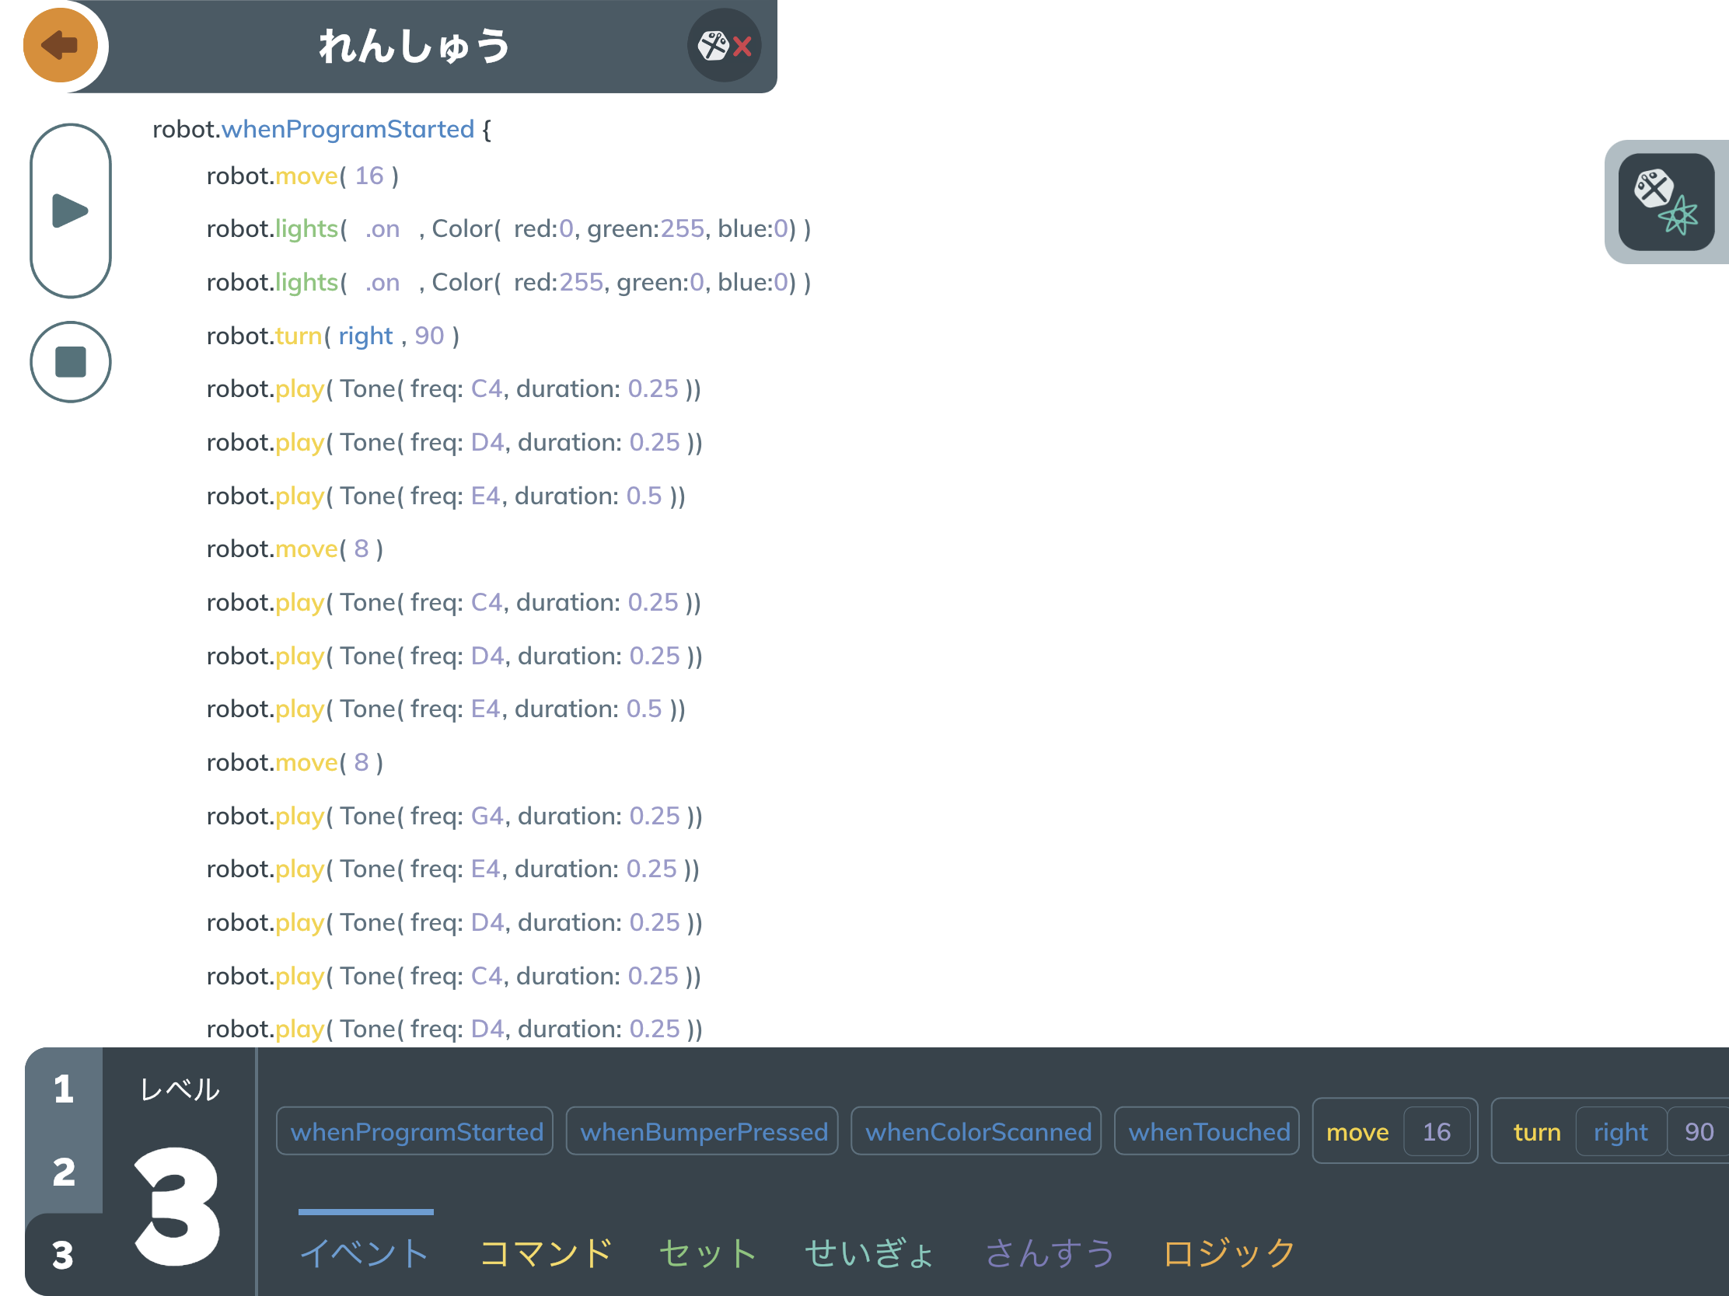Open the せいぎょ category tab
1729x1296 pixels.
click(x=869, y=1252)
